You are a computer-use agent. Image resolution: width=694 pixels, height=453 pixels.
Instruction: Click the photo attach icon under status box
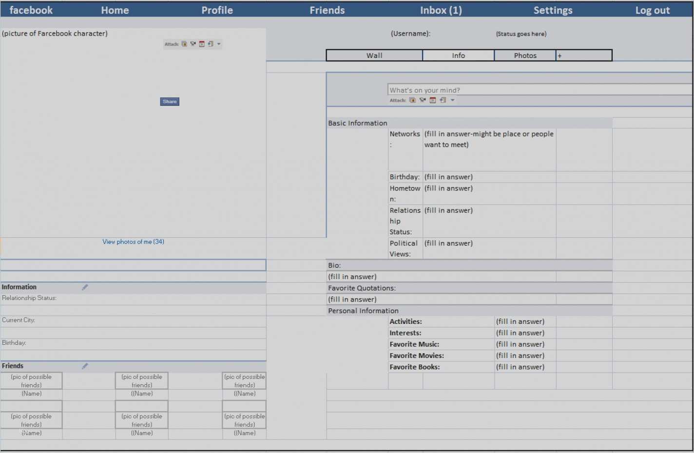412,100
